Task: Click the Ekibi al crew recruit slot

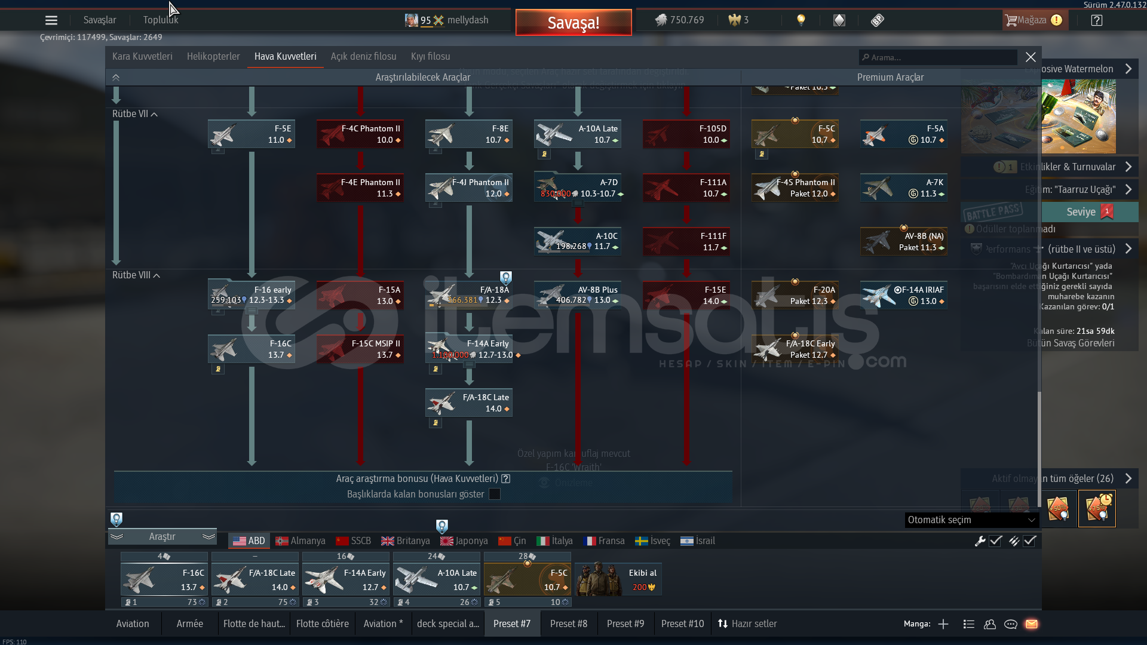Action: [x=618, y=579]
